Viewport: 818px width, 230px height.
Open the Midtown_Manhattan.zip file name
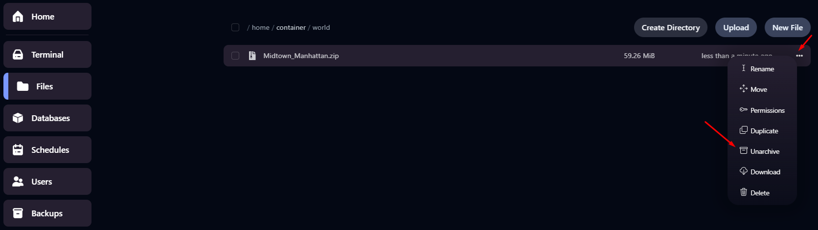point(301,56)
